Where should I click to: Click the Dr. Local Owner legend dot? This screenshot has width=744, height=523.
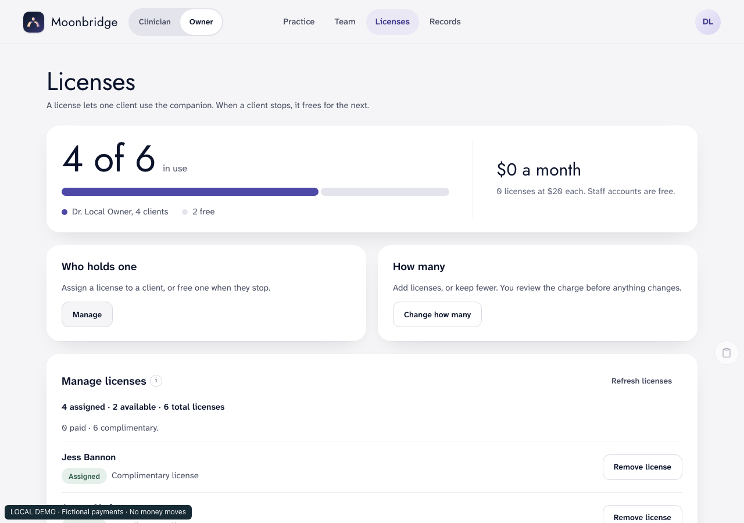click(x=65, y=212)
